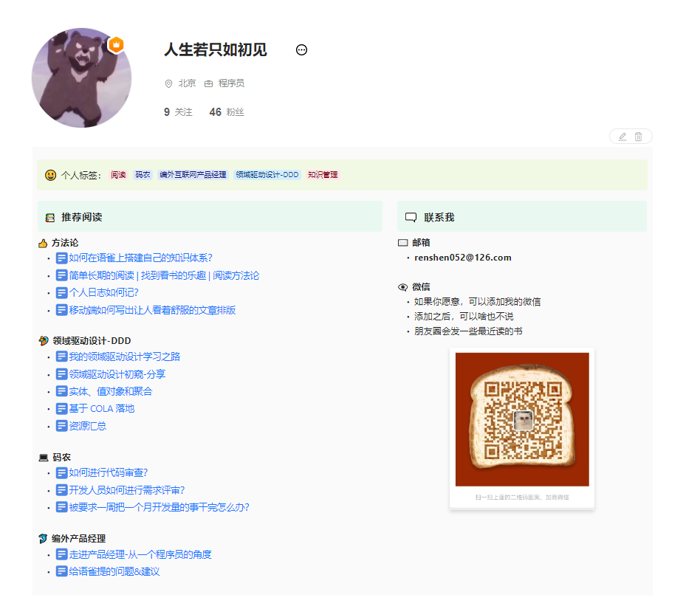Screen dimensions: 683x606
Task: Click the username 人生若只如初见
Action: [215, 49]
